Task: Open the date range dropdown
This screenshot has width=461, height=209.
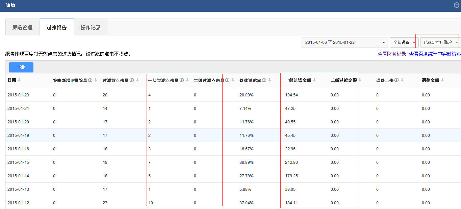Action: [344, 42]
